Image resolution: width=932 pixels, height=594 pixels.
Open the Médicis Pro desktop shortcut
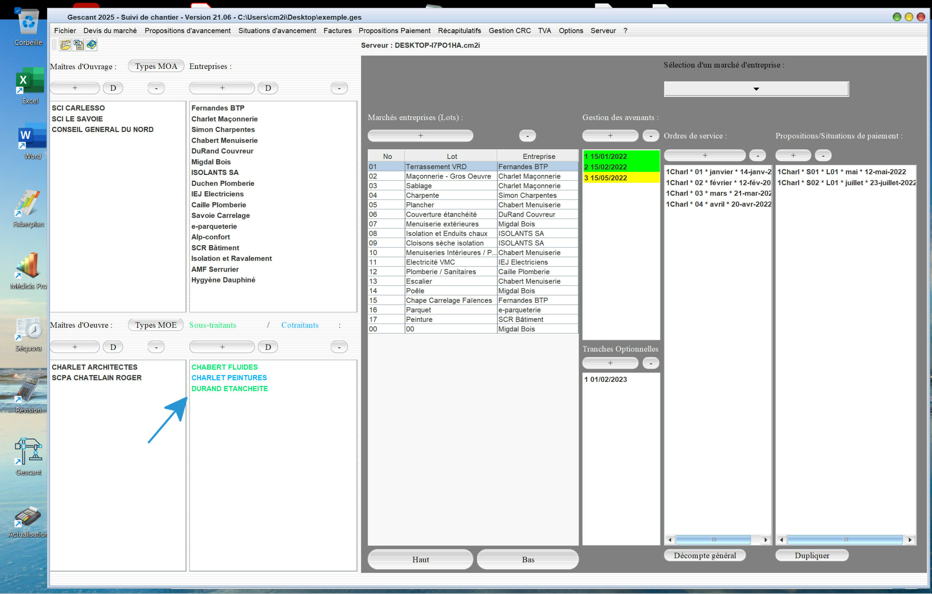[28, 271]
